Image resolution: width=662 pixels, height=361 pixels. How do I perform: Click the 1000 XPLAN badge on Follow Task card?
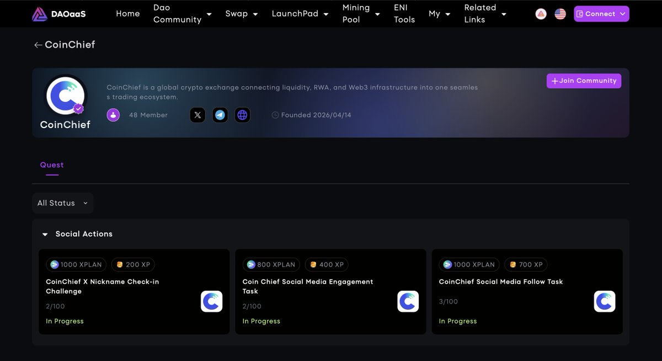pos(469,264)
